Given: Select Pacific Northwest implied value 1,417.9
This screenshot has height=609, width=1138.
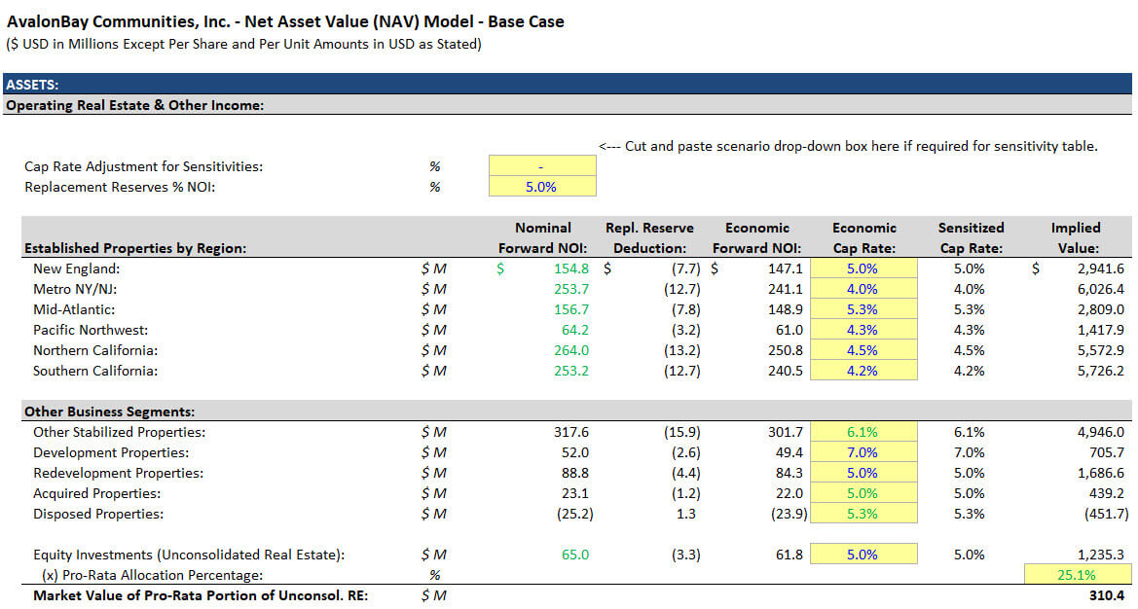Looking at the screenshot, I should click(x=1100, y=329).
